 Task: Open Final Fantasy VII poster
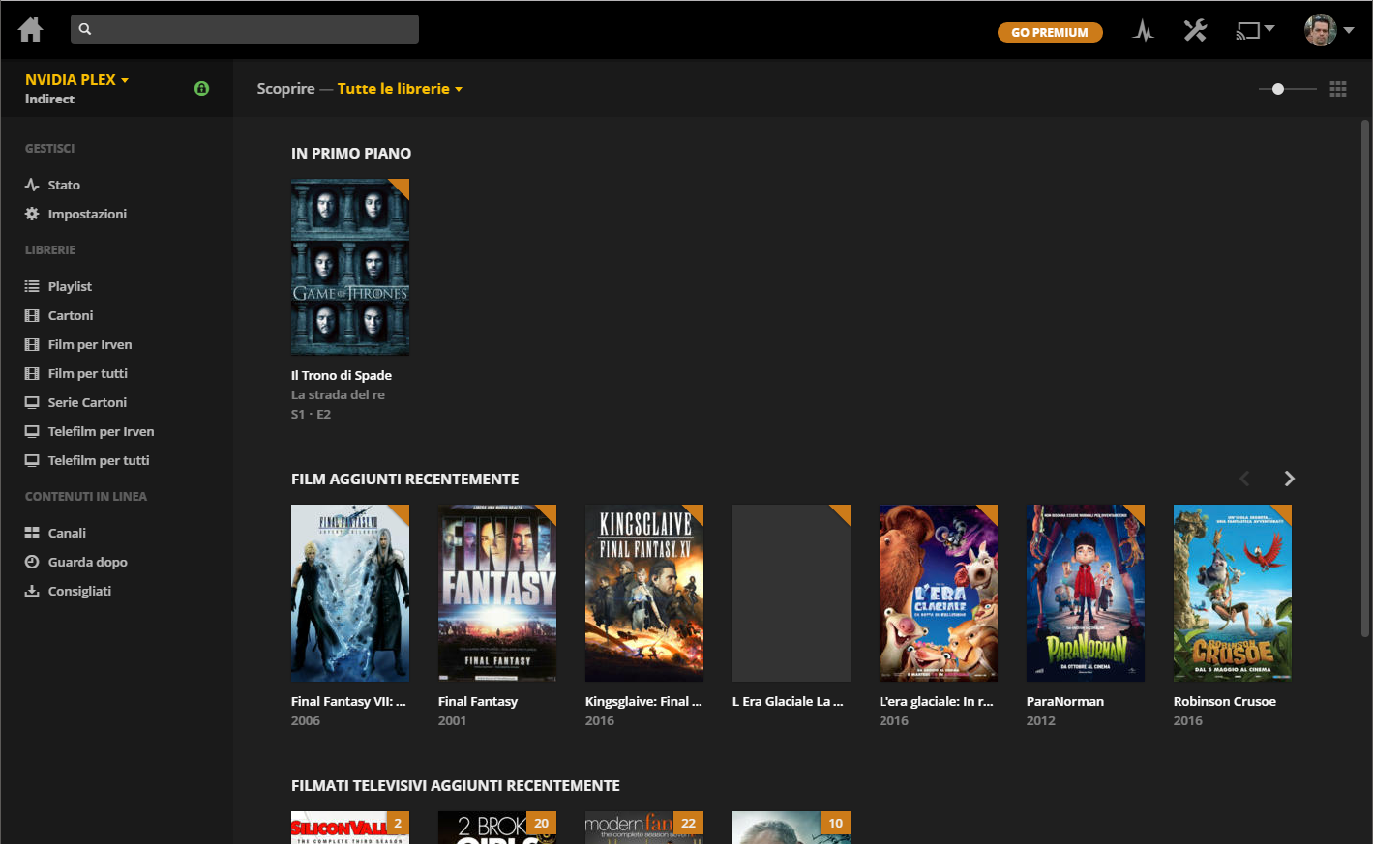coord(350,593)
